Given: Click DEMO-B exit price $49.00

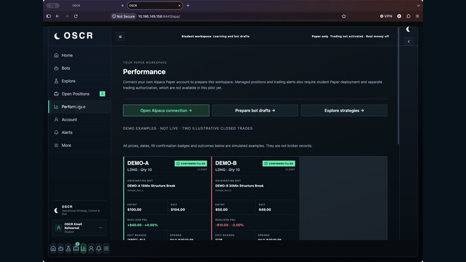Looking at the screenshot, I should pyautogui.click(x=265, y=210).
